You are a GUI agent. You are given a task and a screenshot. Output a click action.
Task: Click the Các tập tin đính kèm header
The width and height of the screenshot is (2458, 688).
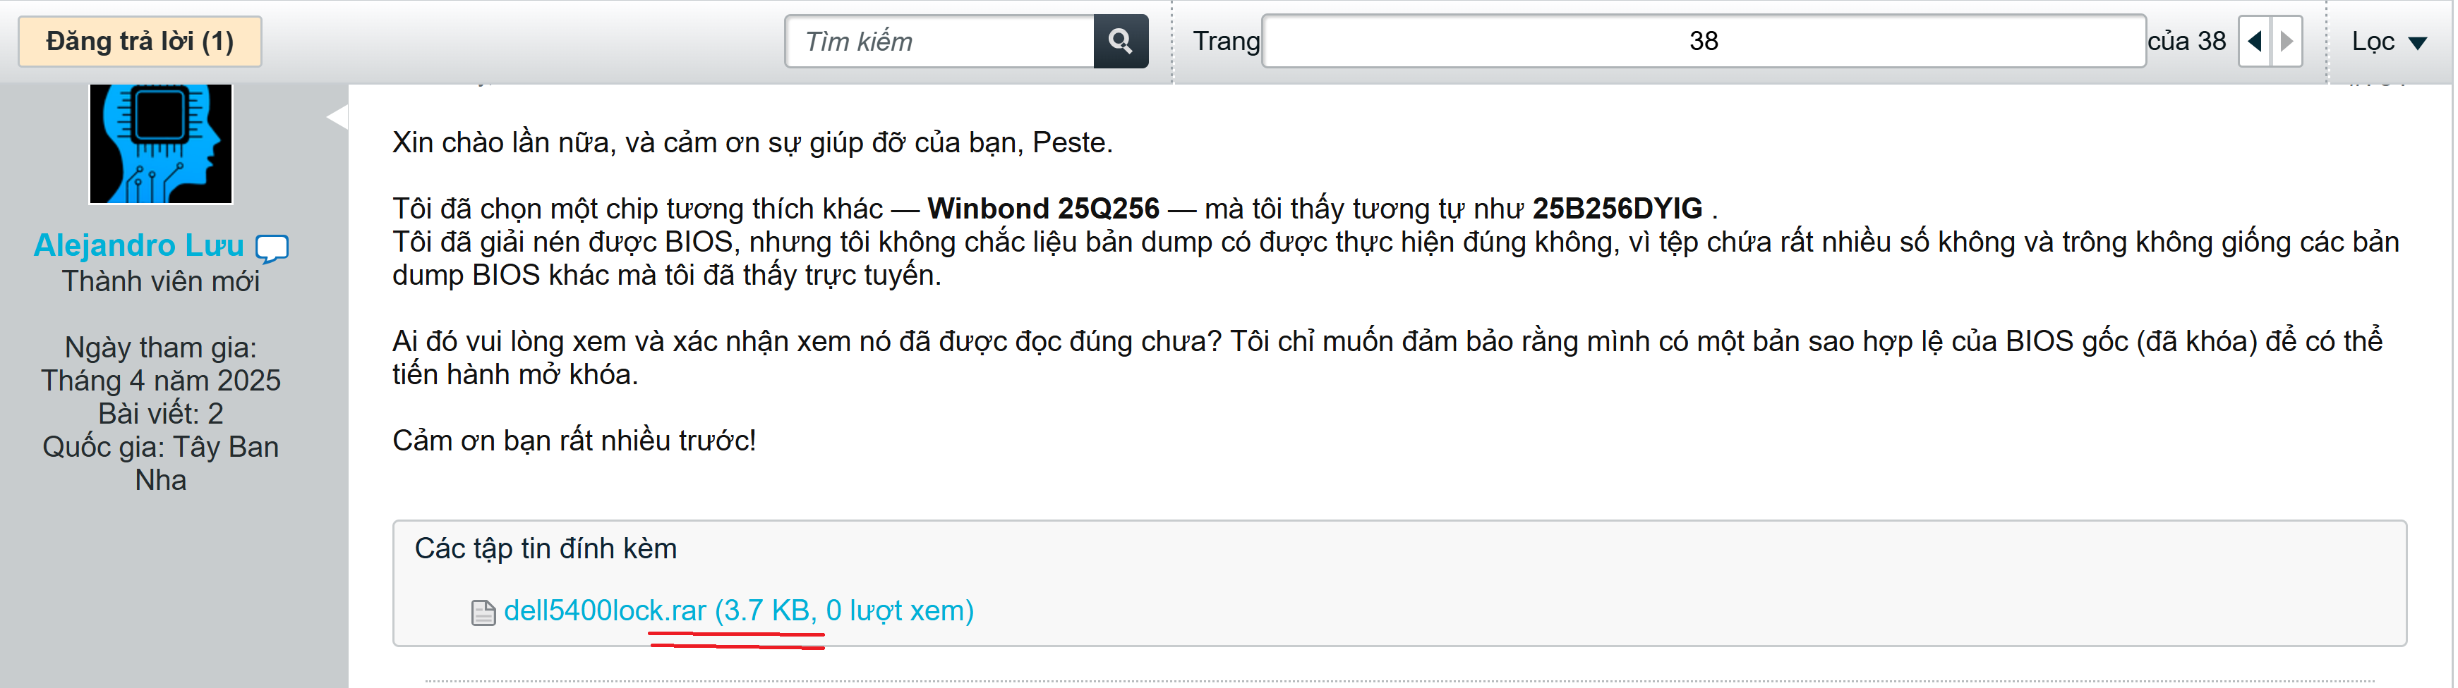545,548
